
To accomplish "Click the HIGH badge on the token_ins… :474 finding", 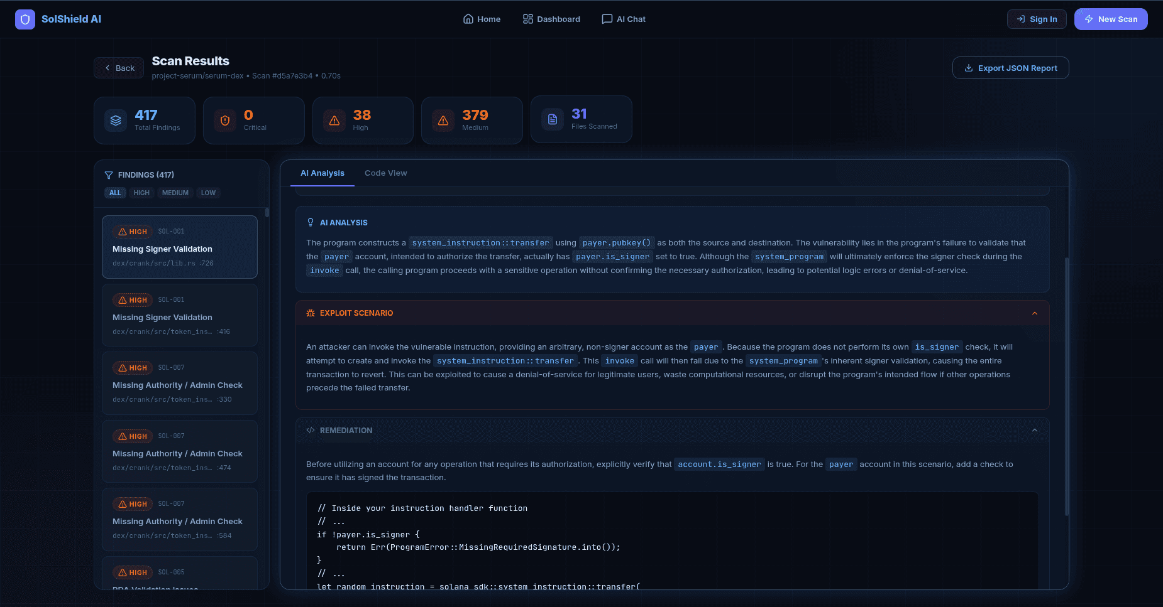I will click(x=133, y=436).
